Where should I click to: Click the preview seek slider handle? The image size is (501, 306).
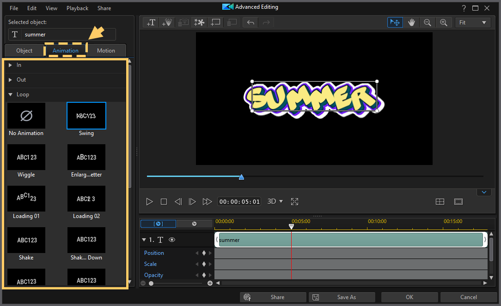pos(241,177)
